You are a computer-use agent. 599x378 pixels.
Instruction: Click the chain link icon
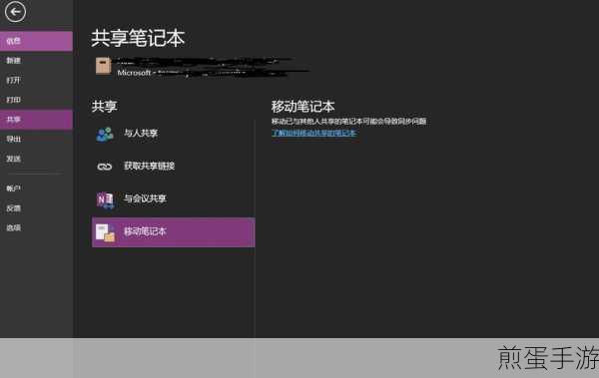[x=104, y=167]
